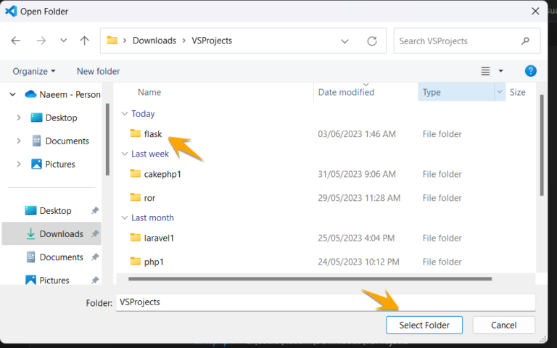Expand Desktop in the navigation tree

click(18, 117)
